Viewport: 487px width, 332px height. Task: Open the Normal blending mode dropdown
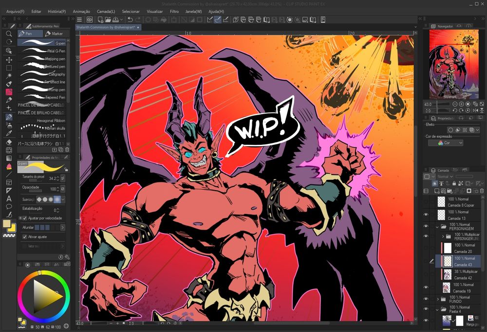click(x=445, y=176)
